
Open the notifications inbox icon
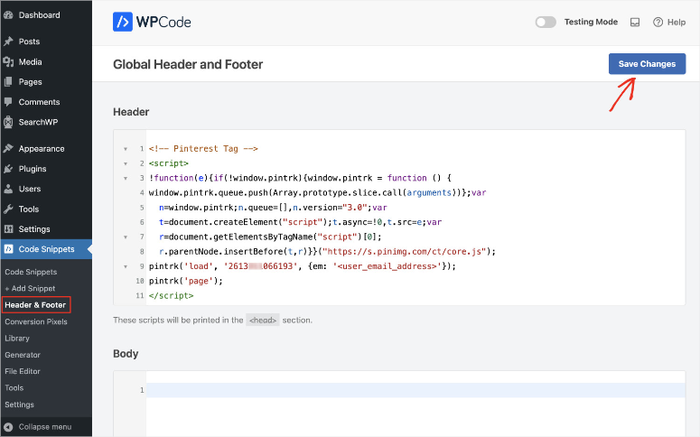pyautogui.click(x=634, y=23)
